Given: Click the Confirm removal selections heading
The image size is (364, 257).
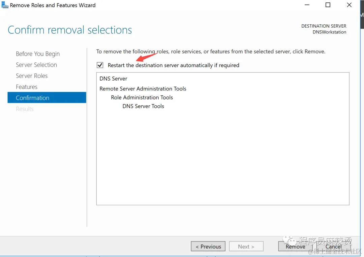Looking at the screenshot, I should point(70,30).
